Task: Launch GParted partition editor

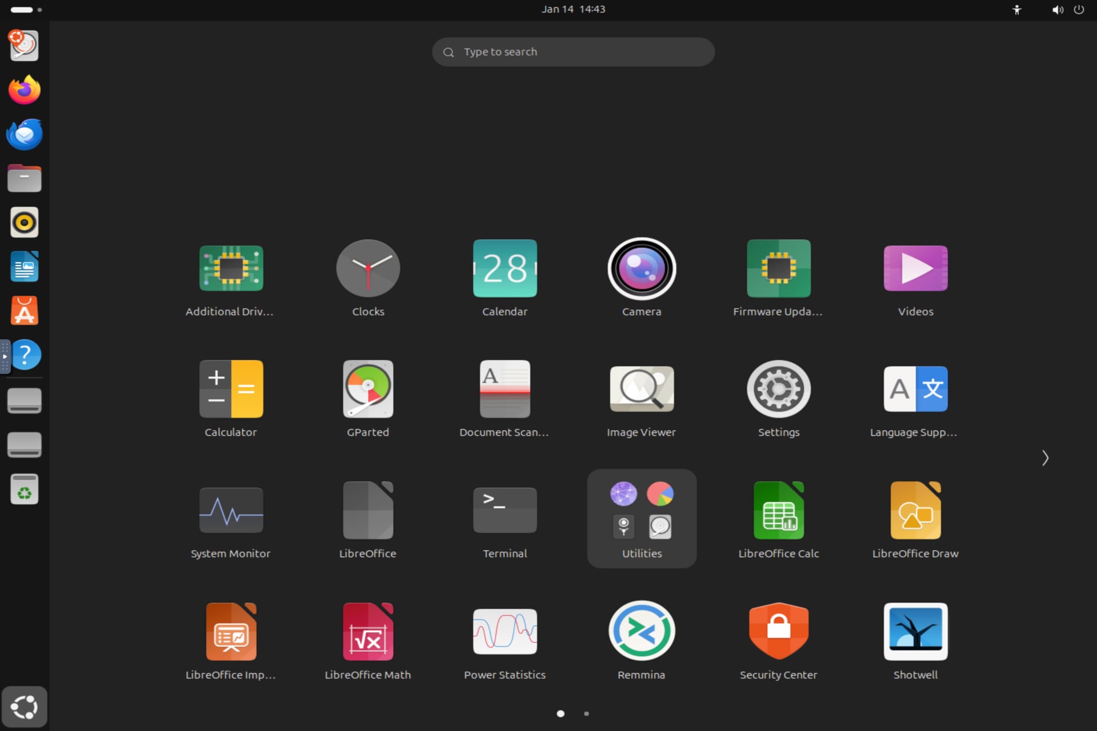Action: 368,399
